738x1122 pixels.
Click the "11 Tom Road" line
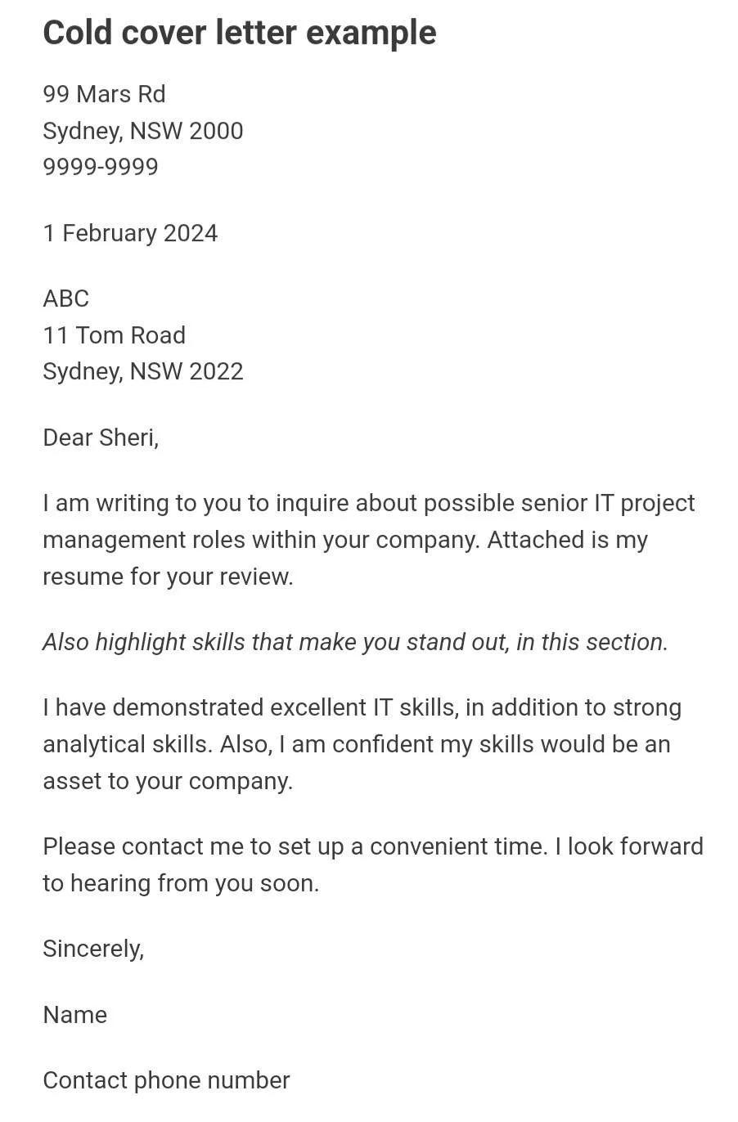(114, 335)
